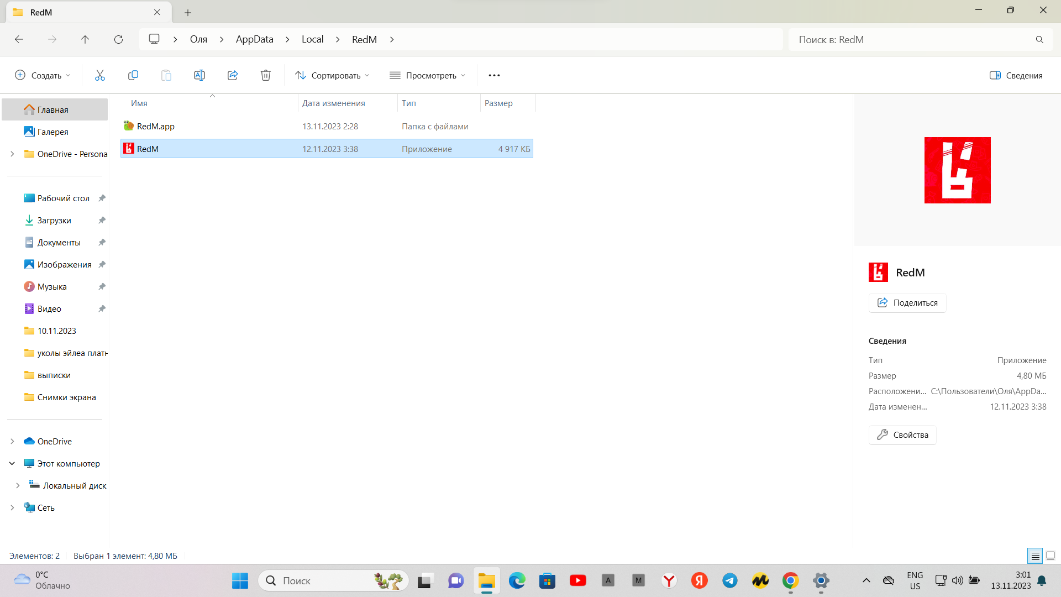Switch to details list view icon
This screenshot has height=597, width=1061.
[x=1035, y=556]
